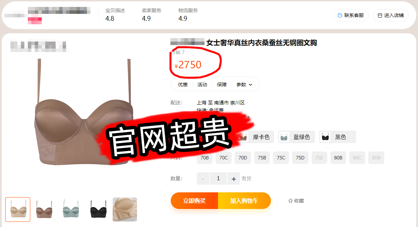Open the 保障 tab
The width and height of the screenshot is (418, 227).
222,85
